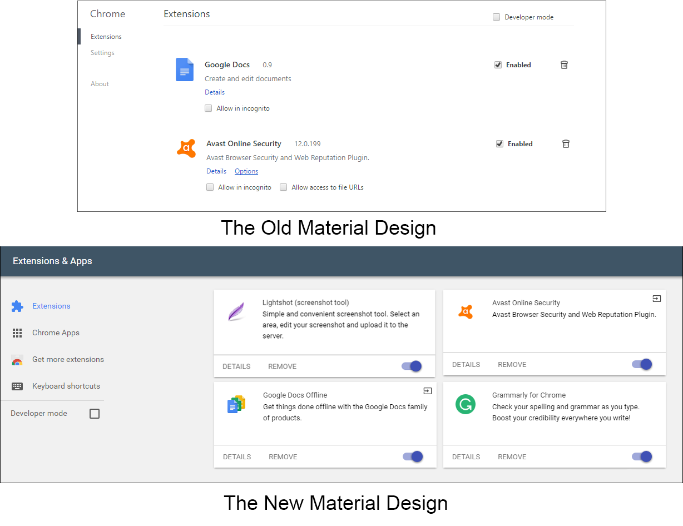Toggle off the Lightshot extension
Screen dimensions: 683x526
coord(412,366)
